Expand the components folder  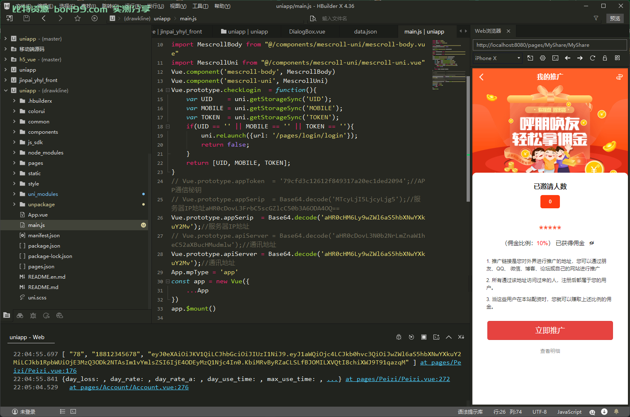tap(14, 132)
